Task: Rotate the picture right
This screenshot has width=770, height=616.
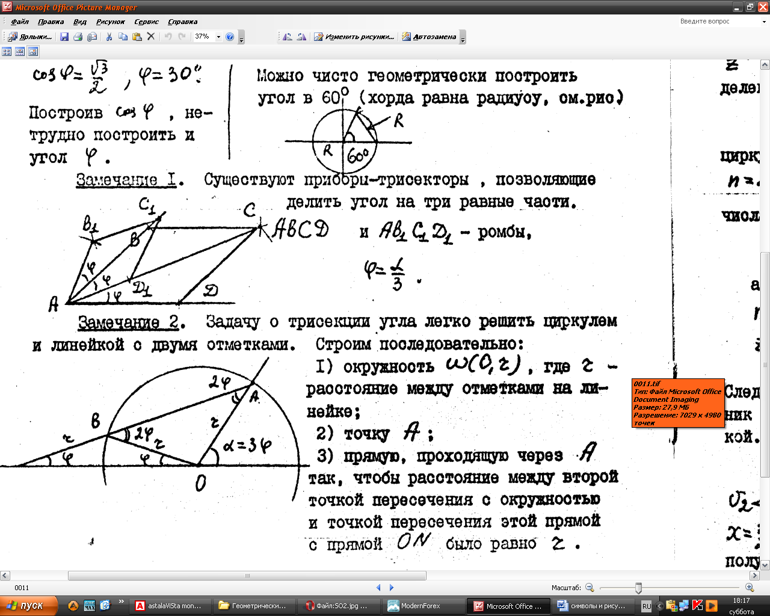Action: 301,37
